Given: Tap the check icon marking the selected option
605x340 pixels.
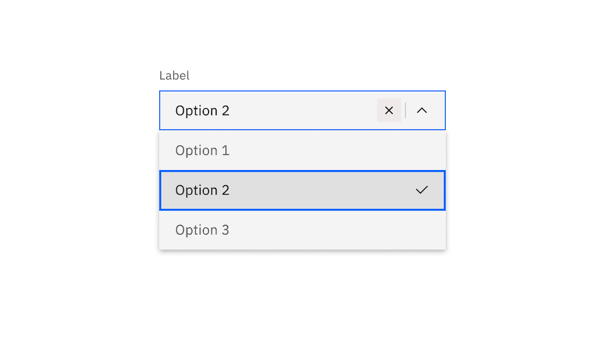Looking at the screenshot, I should coord(422,190).
